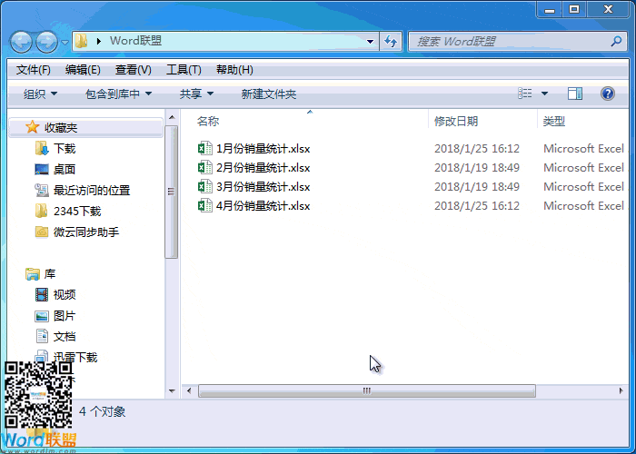
Task: Click the 2345下载 folder icon
Action: pos(42,211)
